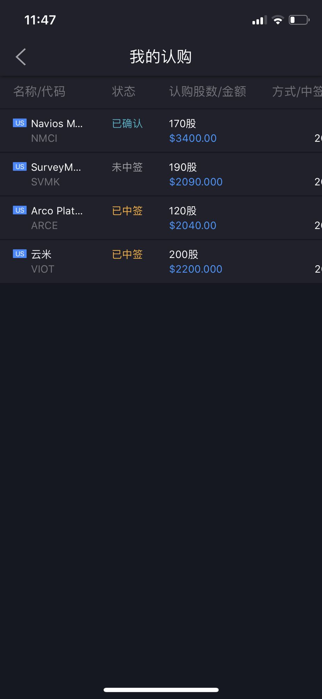The height and width of the screenshot is (699, 322).
Task: Tap the Wi-Fi status icon
Action: [x=278, y=20]
